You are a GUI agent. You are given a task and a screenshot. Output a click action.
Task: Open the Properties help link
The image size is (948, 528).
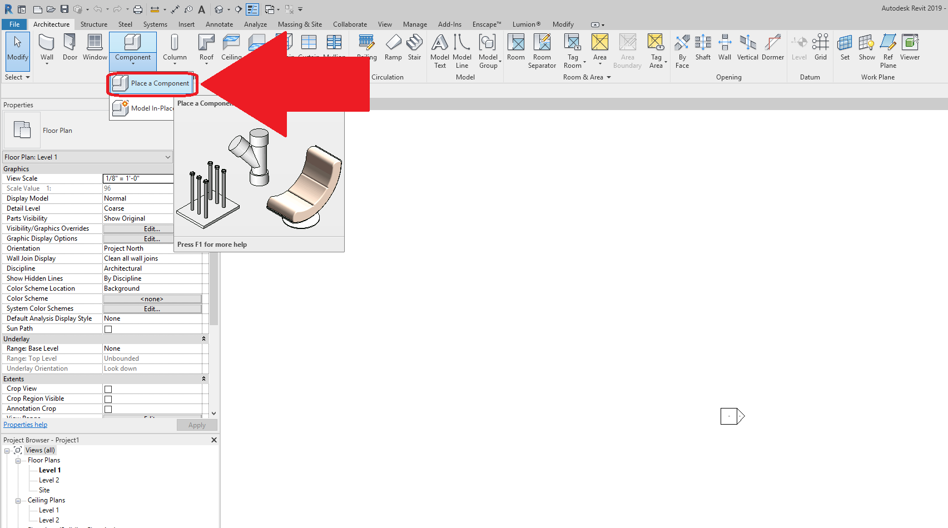point(25,424)
